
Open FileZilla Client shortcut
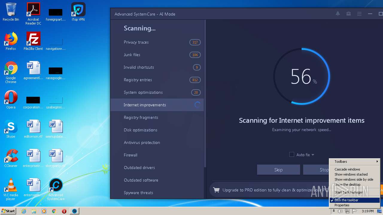(33, 41)
